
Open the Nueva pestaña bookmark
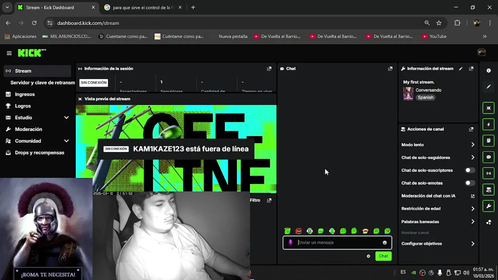(x=233, y=37)
